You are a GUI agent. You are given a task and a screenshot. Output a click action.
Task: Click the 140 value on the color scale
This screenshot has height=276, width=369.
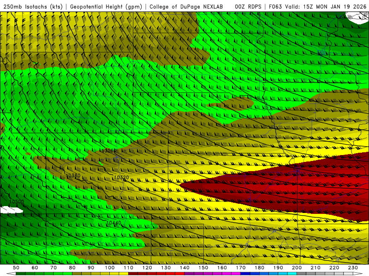[184, 268]
